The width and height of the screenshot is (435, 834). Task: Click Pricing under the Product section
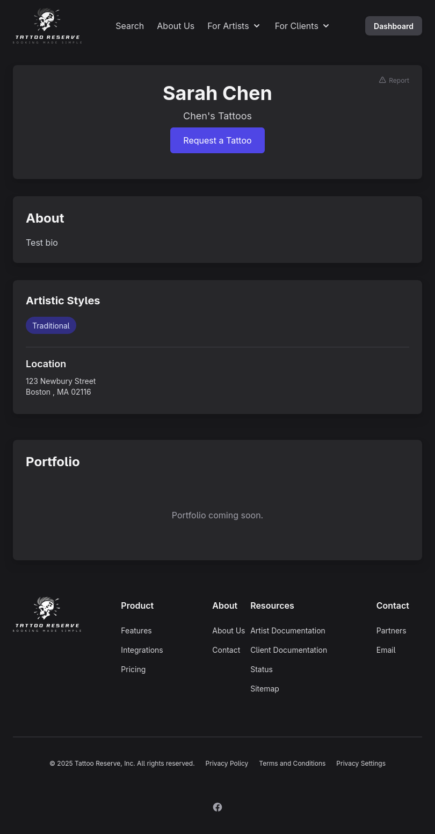pyautogui.click(x=133, y=669)
